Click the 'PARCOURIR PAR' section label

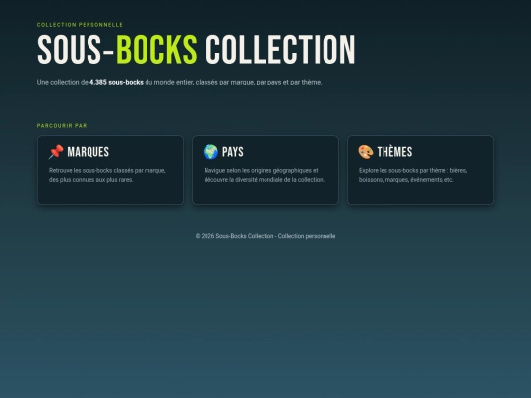[62, 125]
